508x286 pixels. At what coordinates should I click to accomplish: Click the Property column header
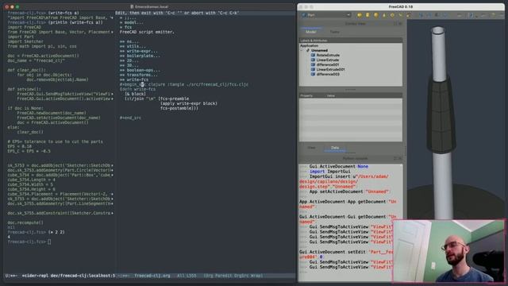[306, 95]
